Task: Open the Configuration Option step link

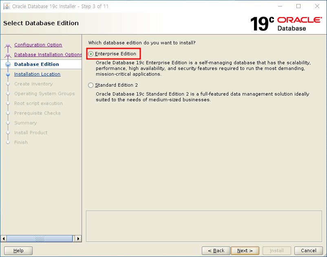Action: pos(38,45)
